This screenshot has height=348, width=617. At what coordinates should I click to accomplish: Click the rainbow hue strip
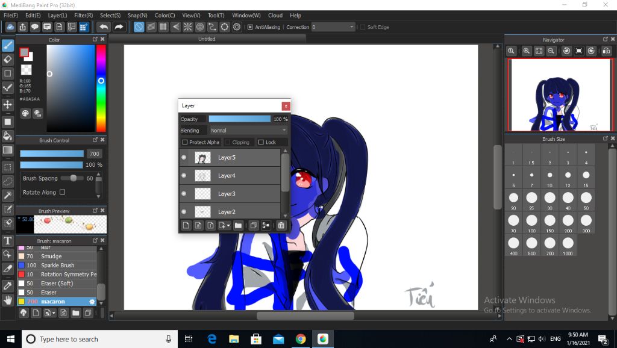[x=101, y=88]
